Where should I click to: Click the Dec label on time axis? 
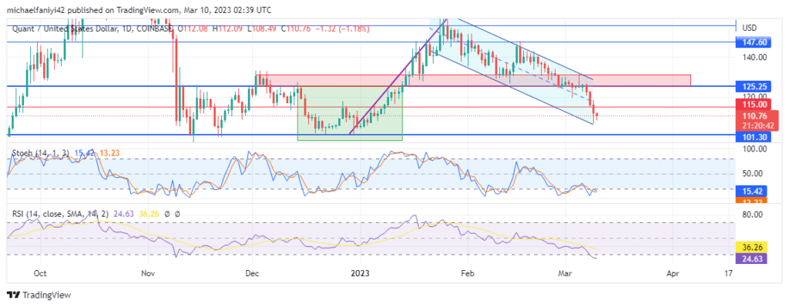(252, 273)
